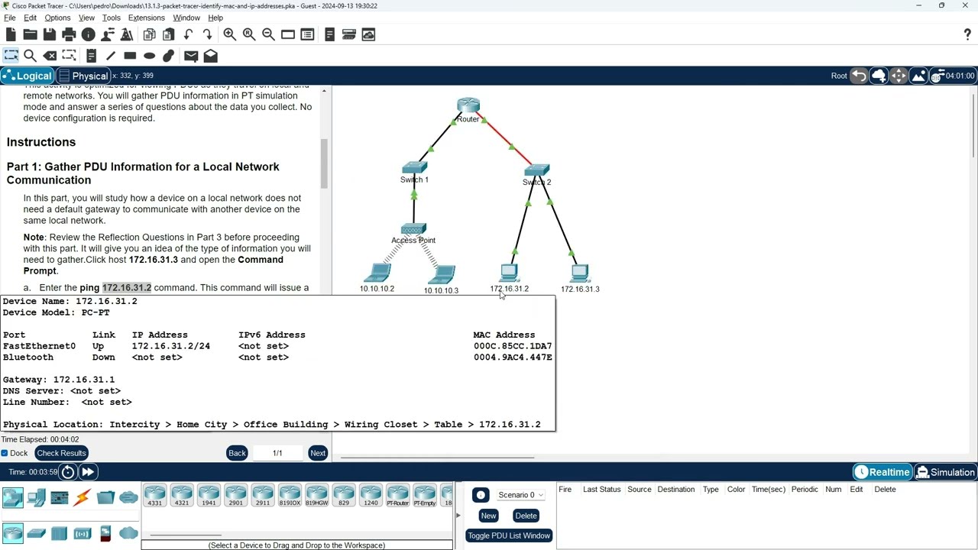The height and width of the screenshot is (550, 978).
Task: Switch to Logical workspace view
Action: (28, 76)
